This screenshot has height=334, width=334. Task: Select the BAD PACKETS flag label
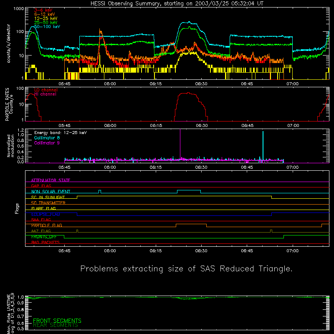point(46,242)
